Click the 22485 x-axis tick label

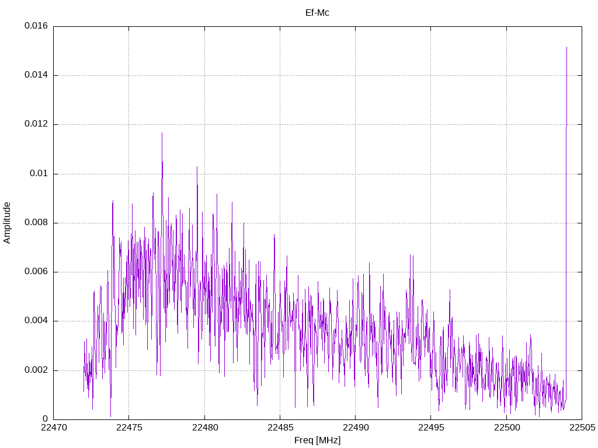[x=280, y=428]
